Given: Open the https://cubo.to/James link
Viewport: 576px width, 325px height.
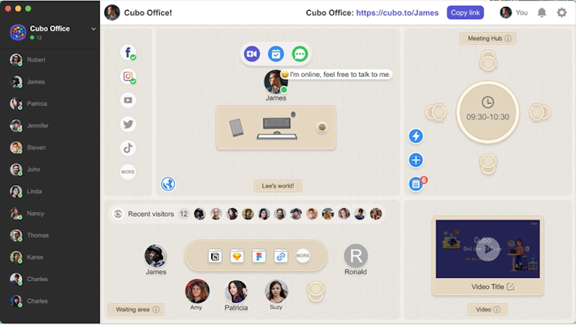Looking at the screenshot, I should point(397,13).
